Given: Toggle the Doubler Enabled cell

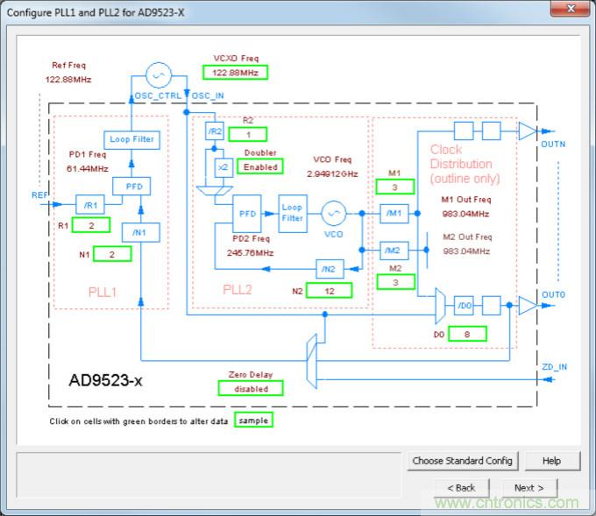Looking at the screenshot, I should [x=260, y=166].
